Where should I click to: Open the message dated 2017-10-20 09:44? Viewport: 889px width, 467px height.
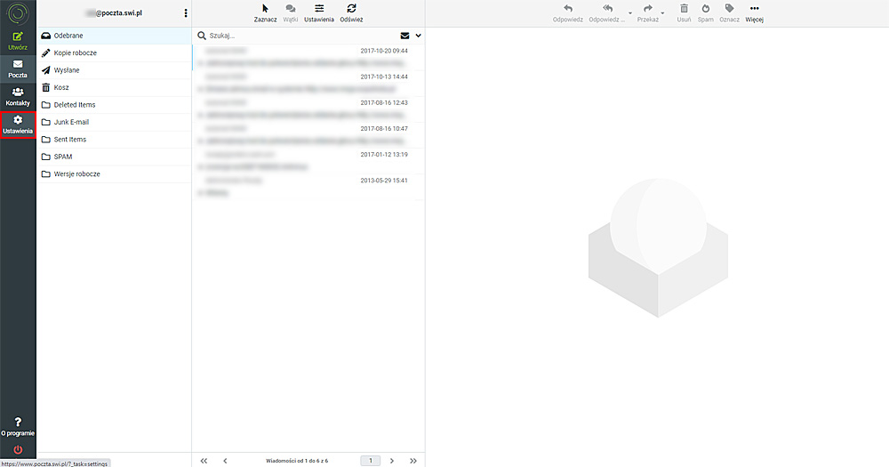[x=307, y=57]
